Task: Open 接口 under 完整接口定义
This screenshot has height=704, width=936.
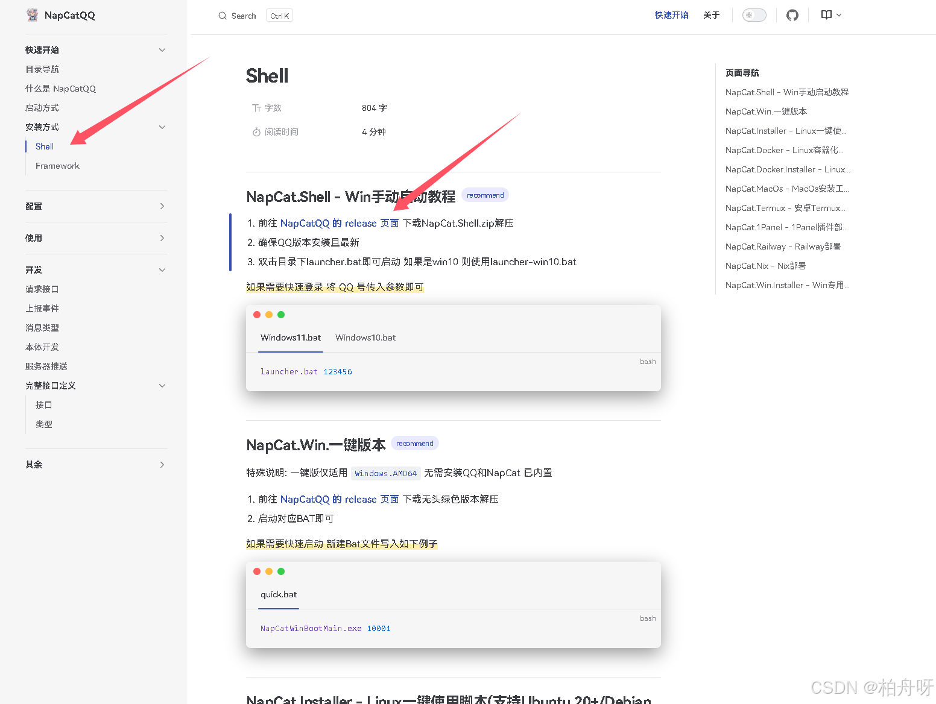Action: [44, 405]
